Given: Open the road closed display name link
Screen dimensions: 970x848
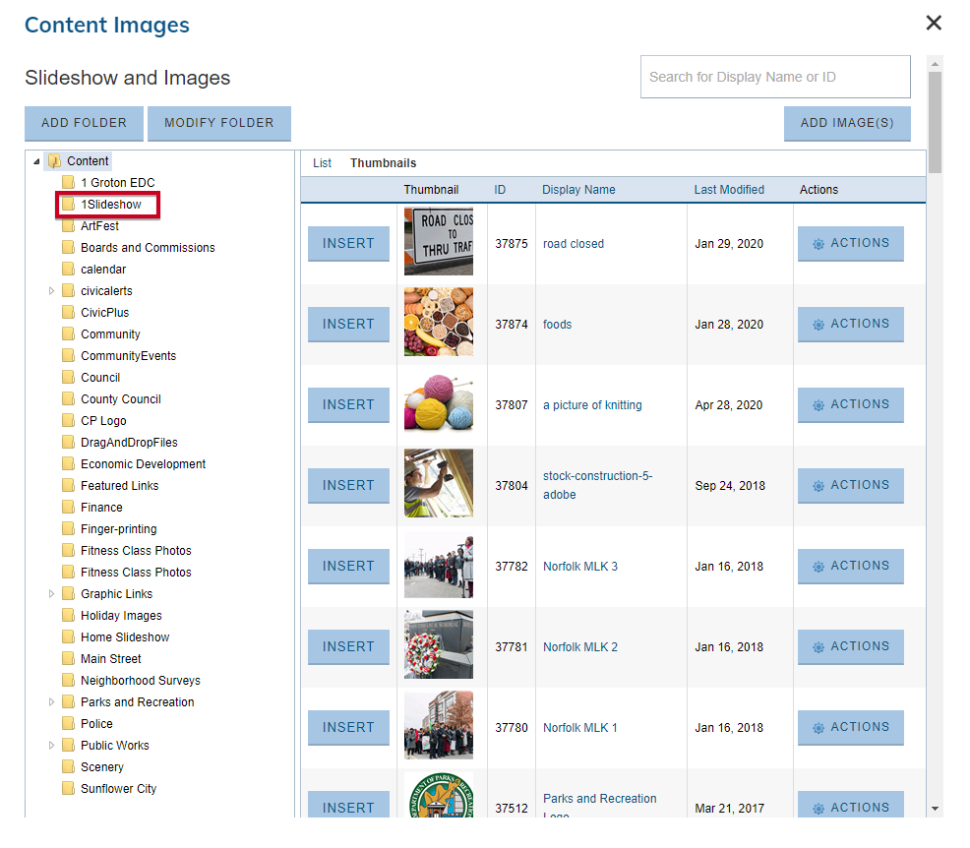Looking at the screenshot, I should pos(574,244).
